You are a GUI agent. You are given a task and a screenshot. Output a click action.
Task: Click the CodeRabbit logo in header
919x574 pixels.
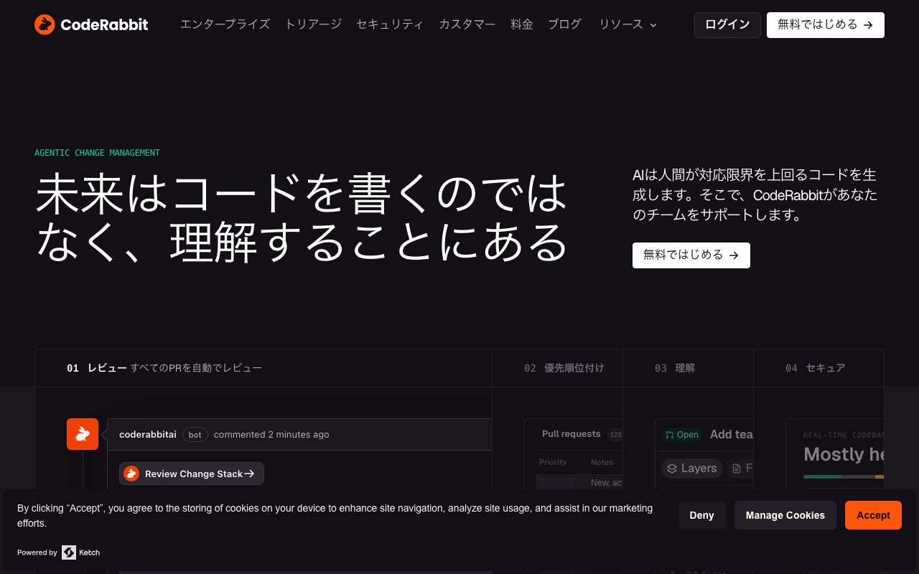click(x=91, y=24)
